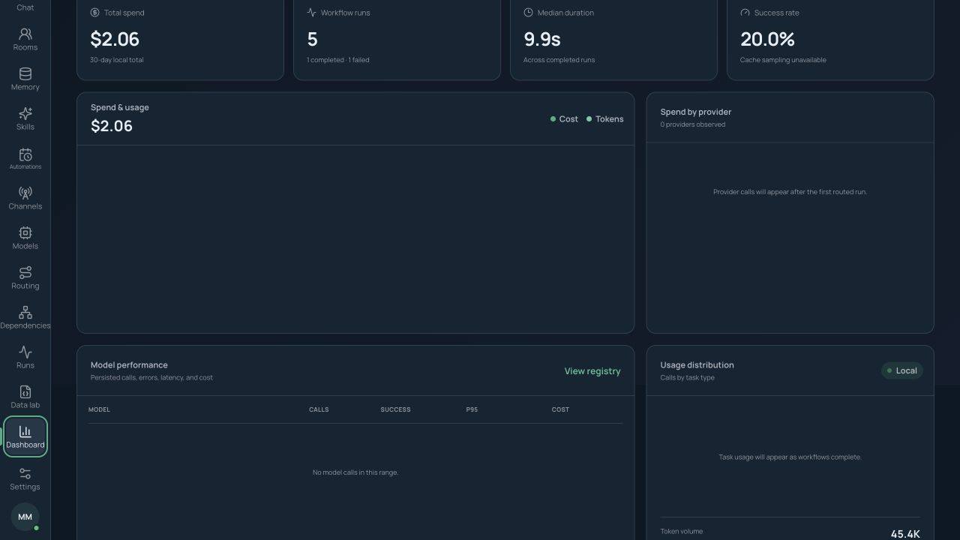Click the Chat sidebar label
The height and width of the screenshot is (540, 960).
point(25,7)
